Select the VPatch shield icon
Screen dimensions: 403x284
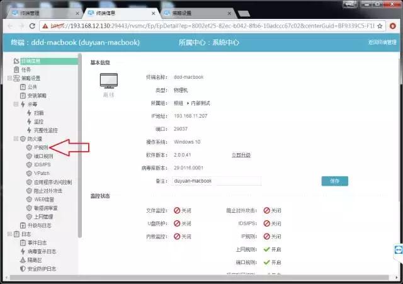tap(30, 173)
